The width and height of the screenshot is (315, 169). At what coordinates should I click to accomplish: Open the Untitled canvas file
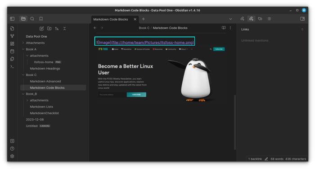tap(38, 126)
